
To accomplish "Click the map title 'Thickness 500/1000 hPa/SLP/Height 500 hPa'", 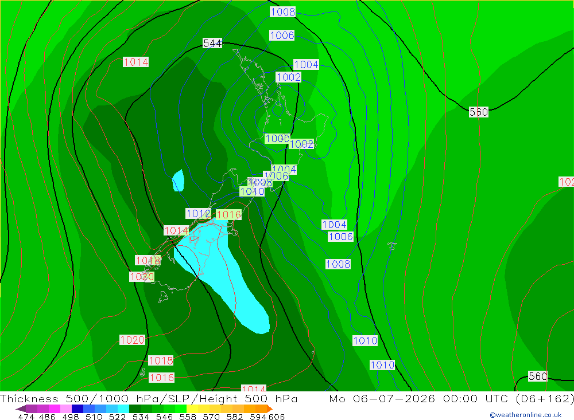I will [149, 398].
